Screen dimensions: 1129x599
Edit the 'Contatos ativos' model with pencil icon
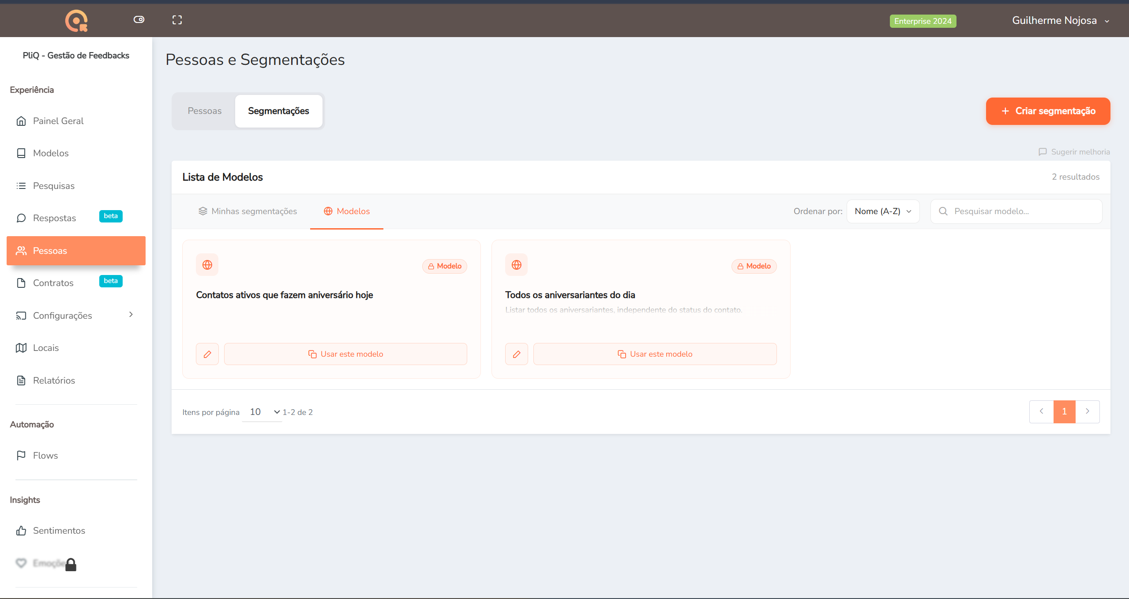click(x=207, y=354)
